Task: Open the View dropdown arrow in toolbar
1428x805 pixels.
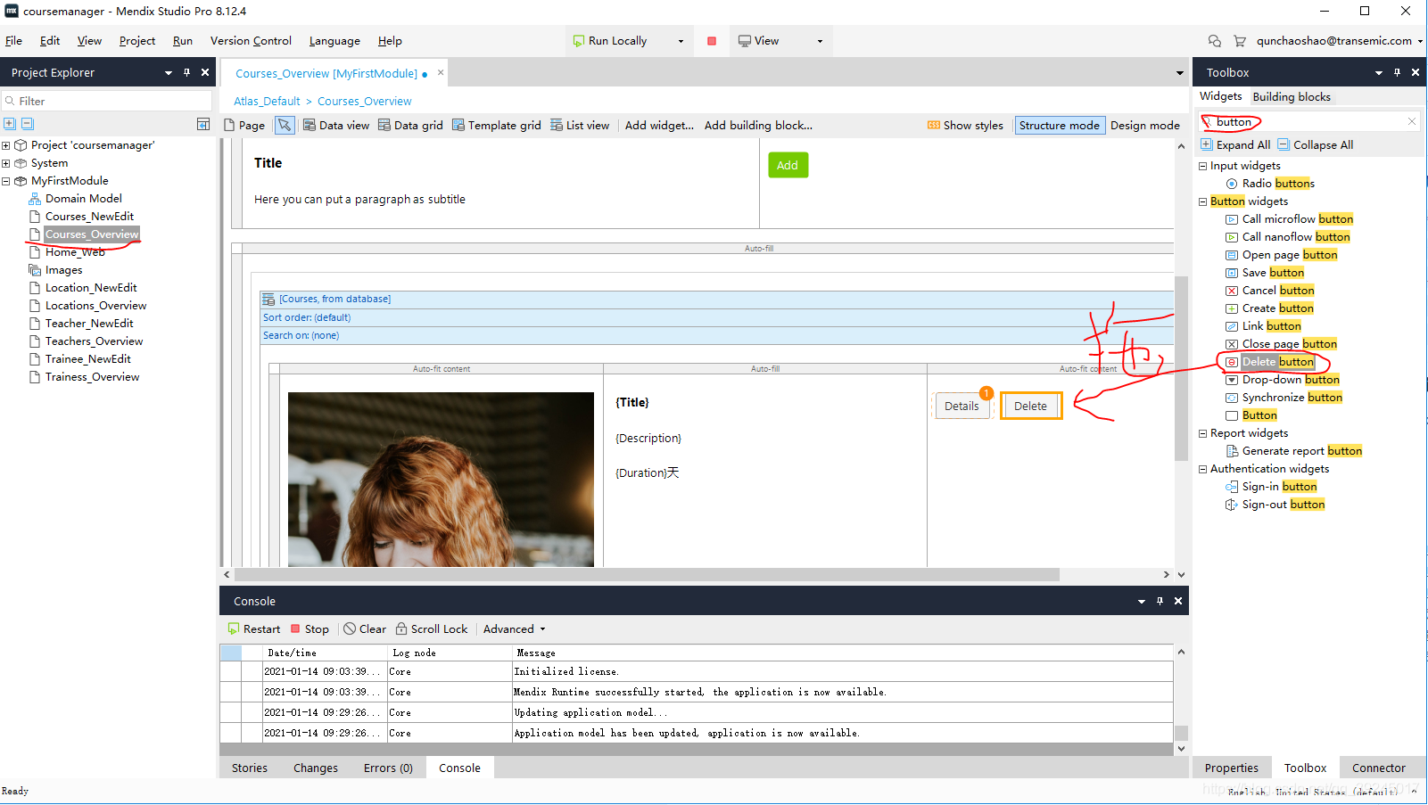Action: tap(820, 41)
